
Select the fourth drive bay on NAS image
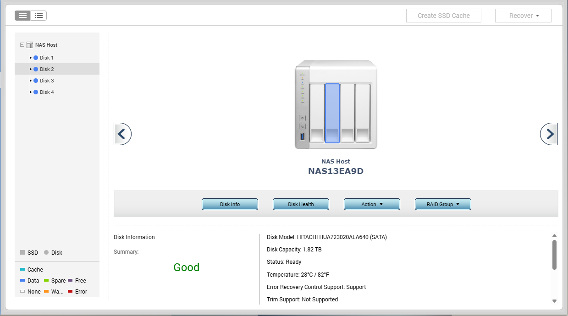click(363, 113)
